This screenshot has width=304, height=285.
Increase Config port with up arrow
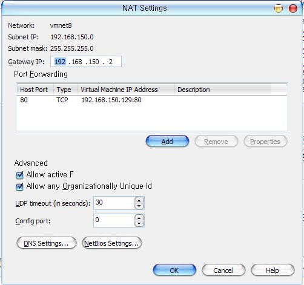click(139, 218)
